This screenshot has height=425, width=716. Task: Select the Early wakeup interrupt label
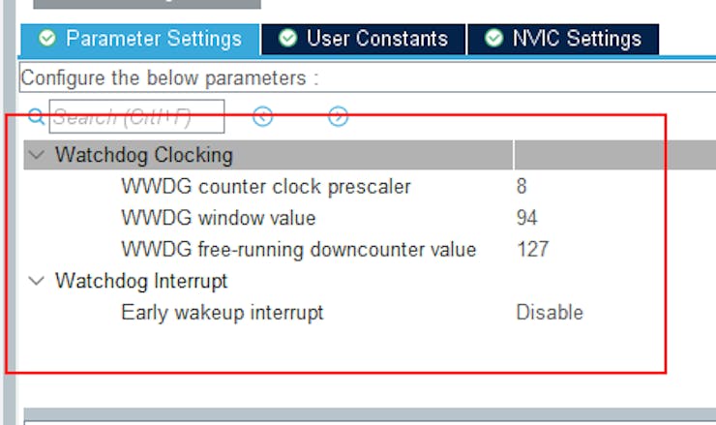click(x=222, y=313)
